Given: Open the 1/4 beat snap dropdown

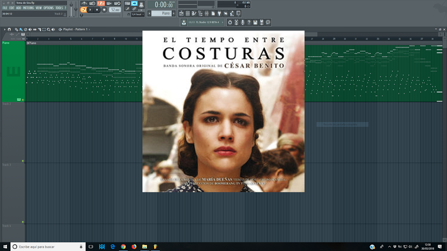Looking at the screenshot, I should pyautogui.click(x=138, y=14).
